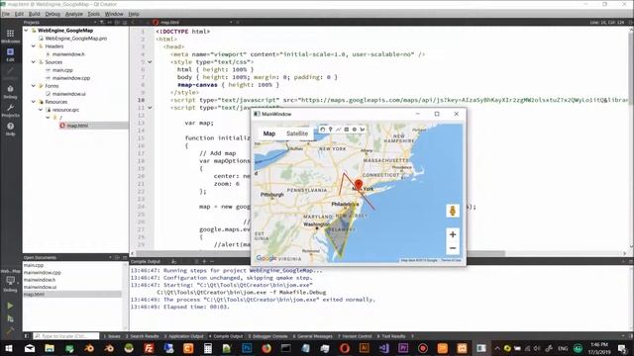Open Help mode in sidebar
Image resolution: width=634 pixels, height=356 pixels.
[x=10, y=129]
